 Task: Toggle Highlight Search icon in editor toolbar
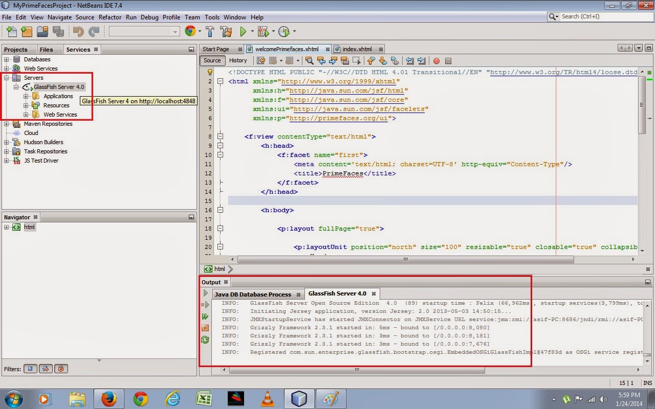[x=345, y=60]
